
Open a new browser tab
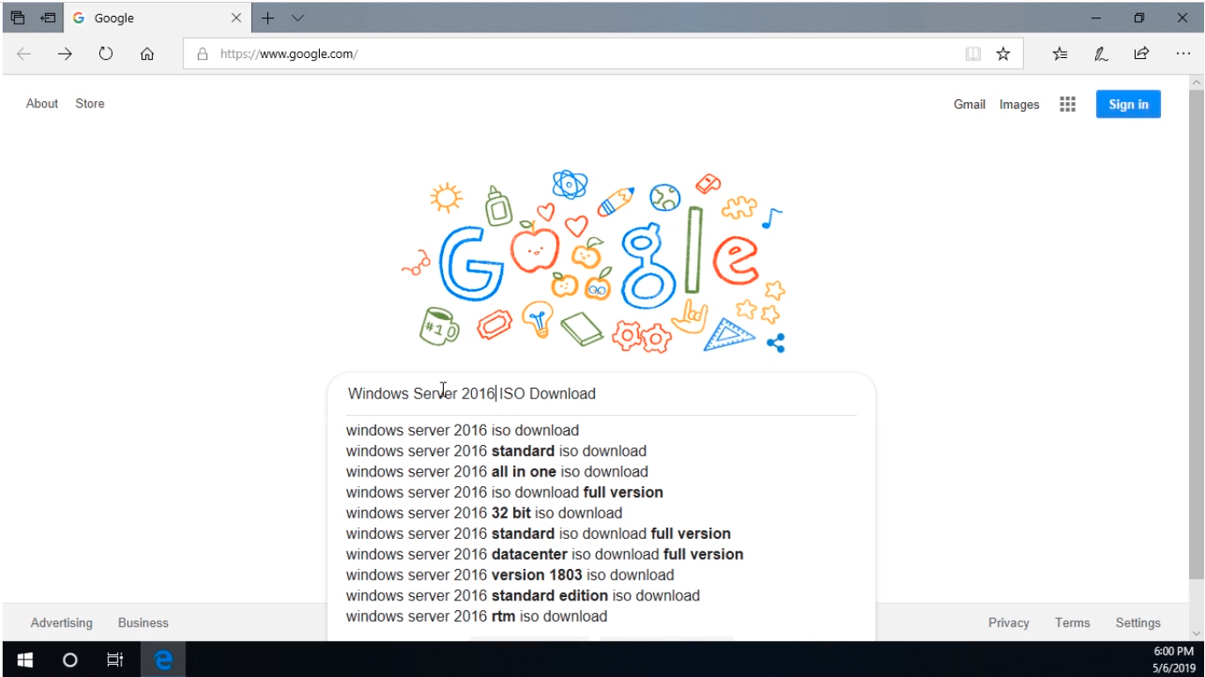(x=268, y=18)
